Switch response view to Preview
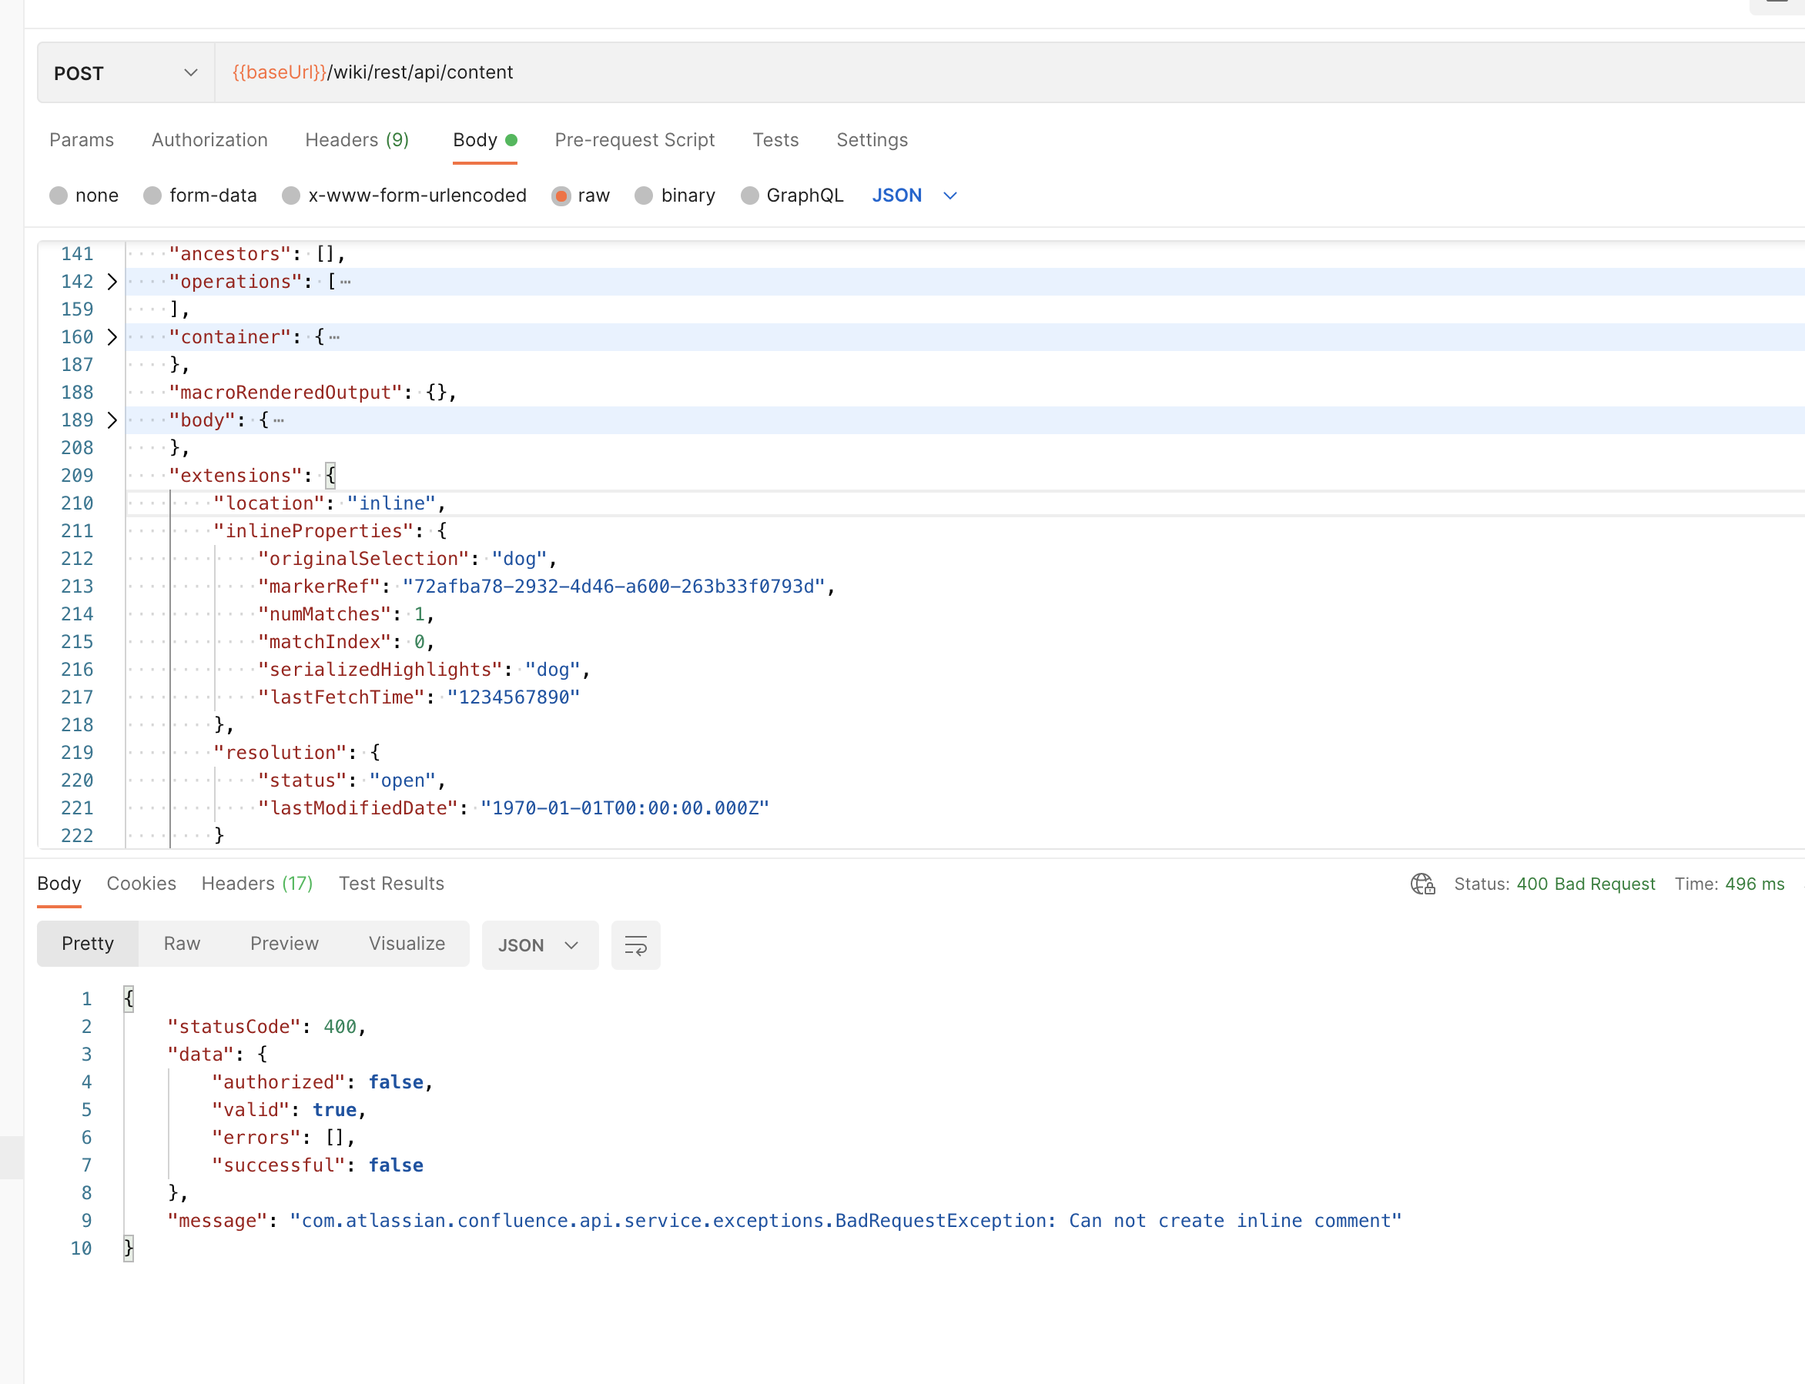This screenshot has height=1384, width=1805. [284, 943]
